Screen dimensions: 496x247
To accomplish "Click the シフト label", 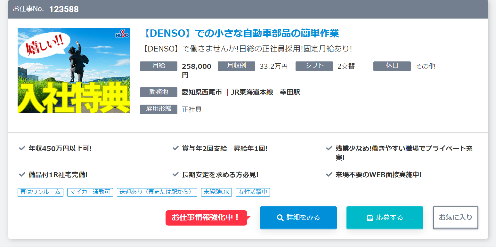I will point(314,66).
